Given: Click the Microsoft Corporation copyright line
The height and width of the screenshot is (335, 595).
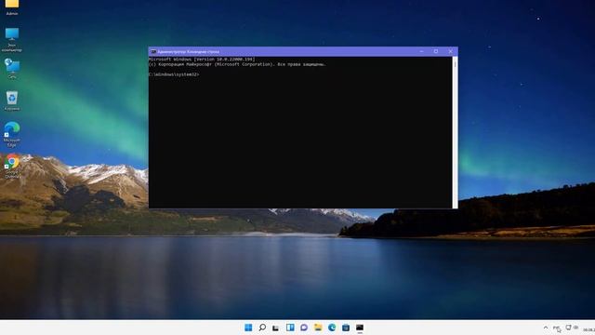Looking at the screenshot, I should [x=237, y=64].
